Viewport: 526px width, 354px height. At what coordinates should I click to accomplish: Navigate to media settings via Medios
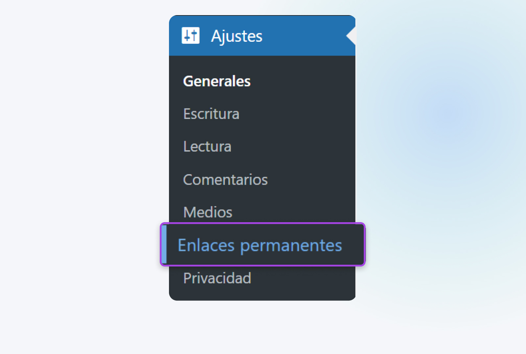(x=208, y=212)
